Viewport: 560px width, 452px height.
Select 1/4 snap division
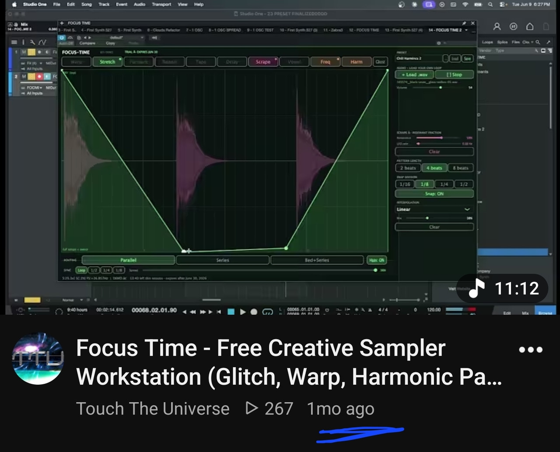(x=444, y=184)
